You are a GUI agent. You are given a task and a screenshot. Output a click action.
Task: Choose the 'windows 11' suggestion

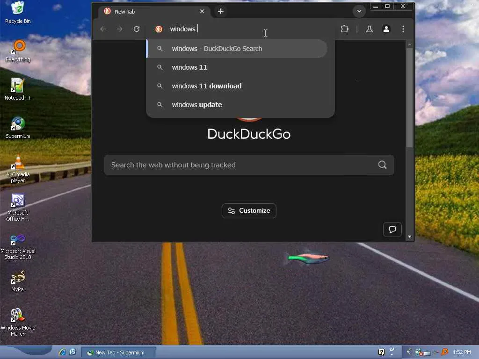point(237,67)
